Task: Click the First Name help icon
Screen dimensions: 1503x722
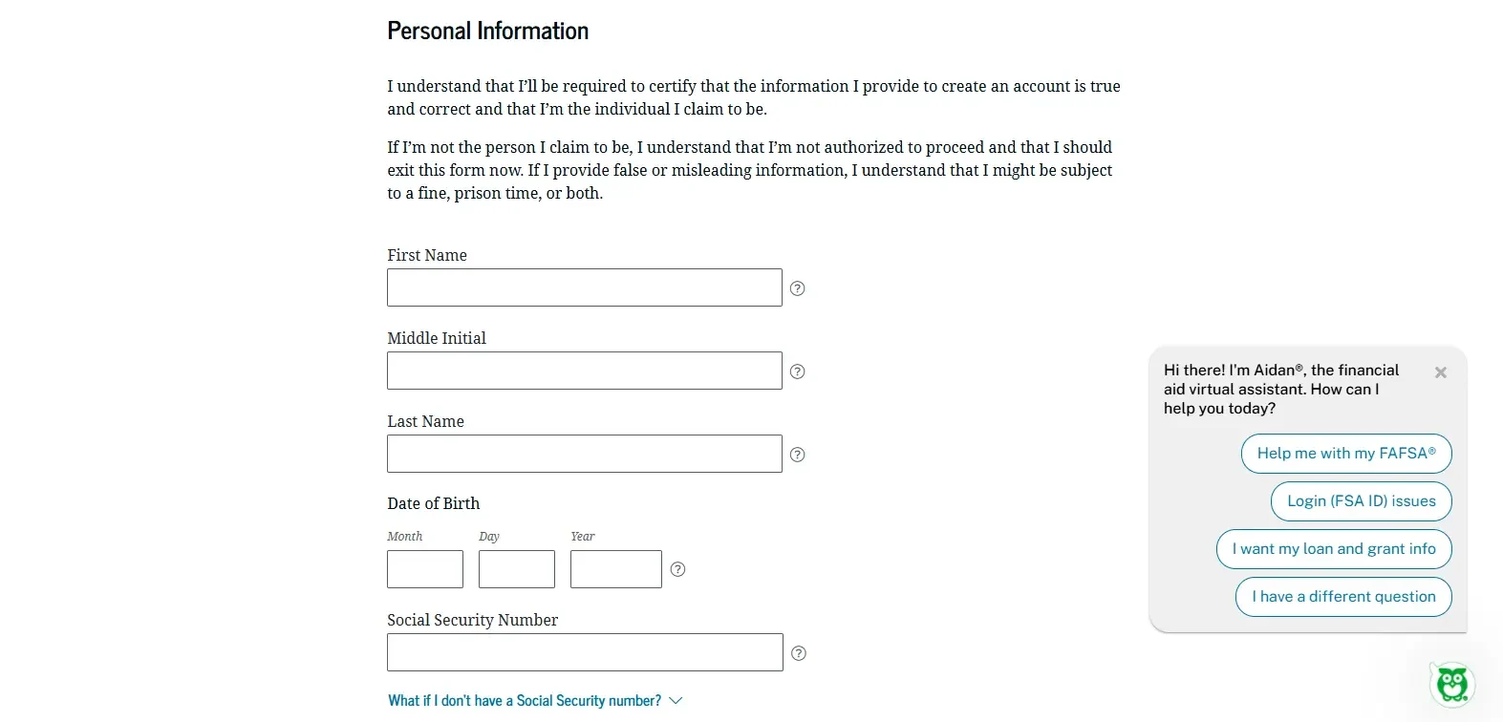Action: [x=798, y=288]
